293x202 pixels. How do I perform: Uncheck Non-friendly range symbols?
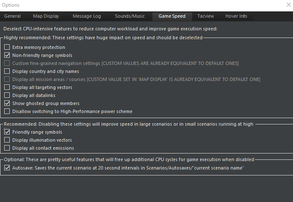[7, 56]
